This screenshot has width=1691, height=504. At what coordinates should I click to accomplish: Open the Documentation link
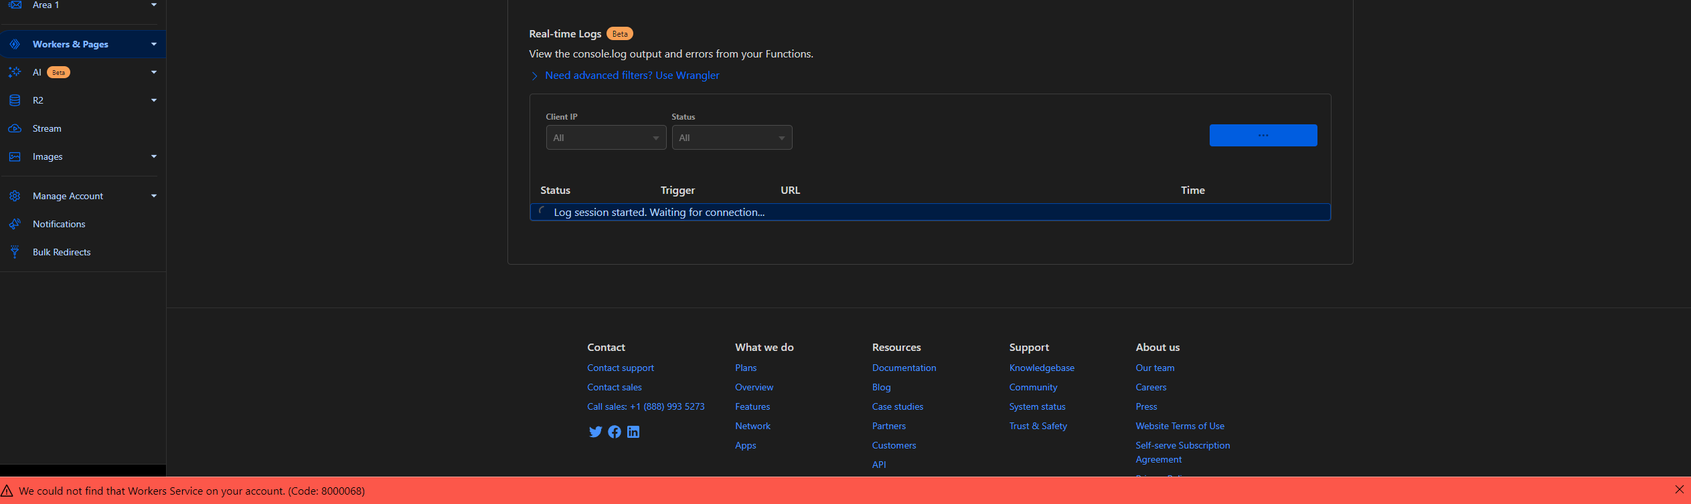click(x=904, y=368)
